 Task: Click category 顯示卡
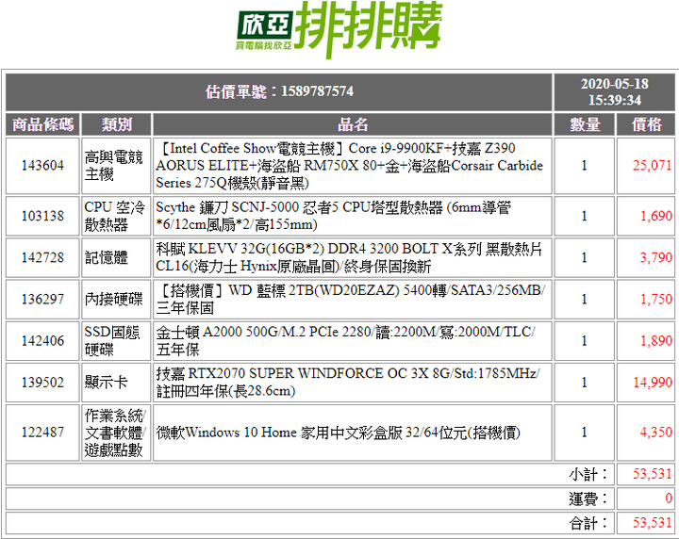(106, 382)
